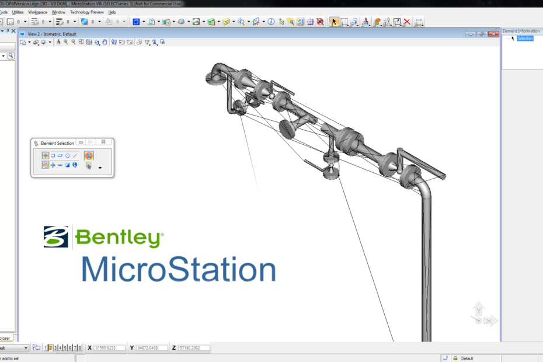Open Element Information with blue i icon

[x=271, y=22]
